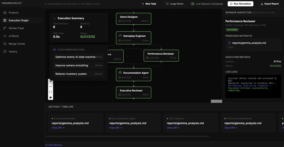
Task: Enable Judge Mode button
Action: click(x=174, y=4)
